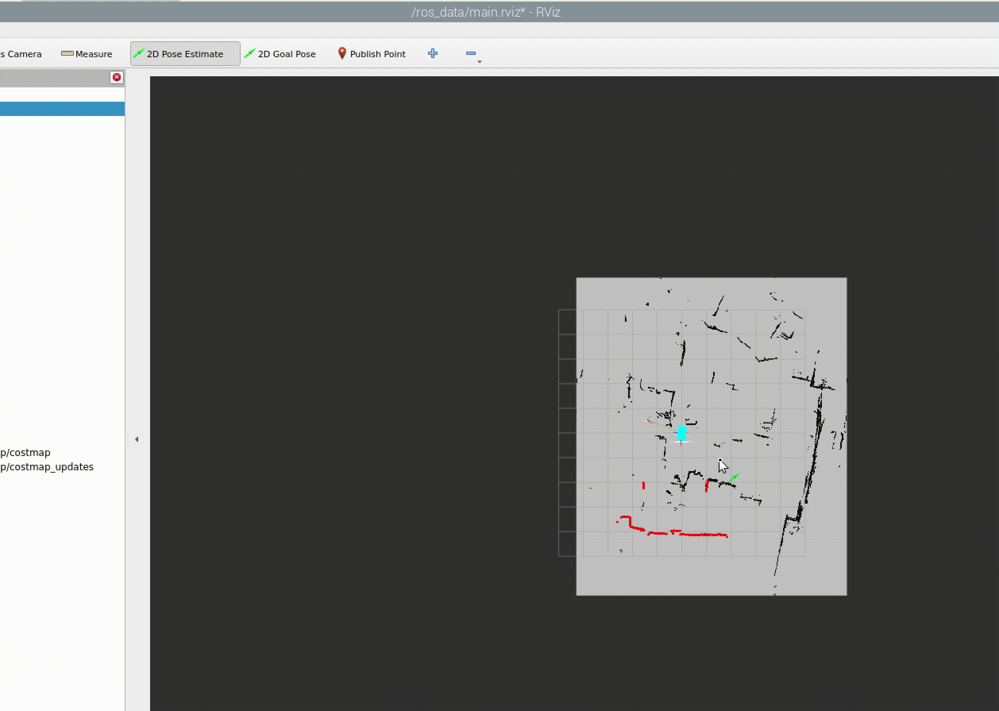The image size is (999, 711).
Task: Click the blank header bar of the left panel
Action: [52, 78]
